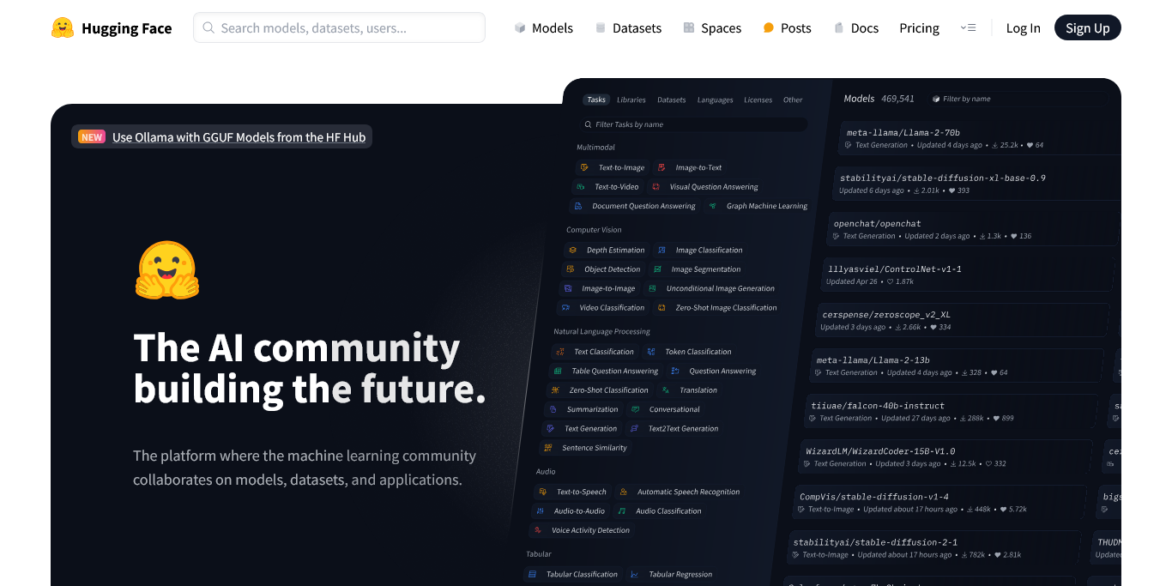1172x586 pixels.
Task: Click the Summarization task icon
Action: coord(553,409)
